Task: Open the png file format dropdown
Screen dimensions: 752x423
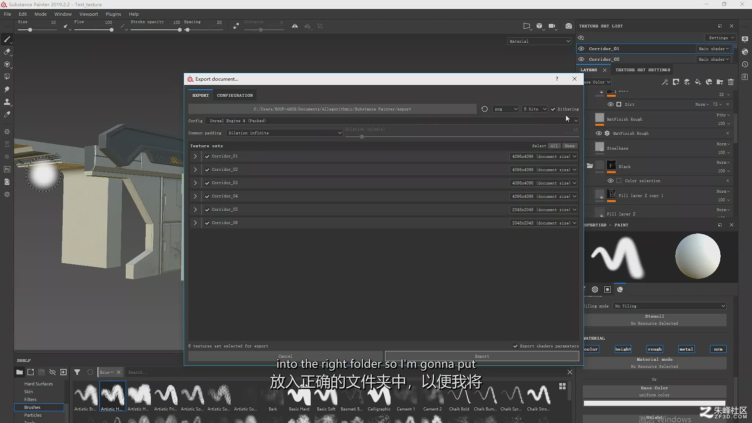Action: click(x=506, y=109)
